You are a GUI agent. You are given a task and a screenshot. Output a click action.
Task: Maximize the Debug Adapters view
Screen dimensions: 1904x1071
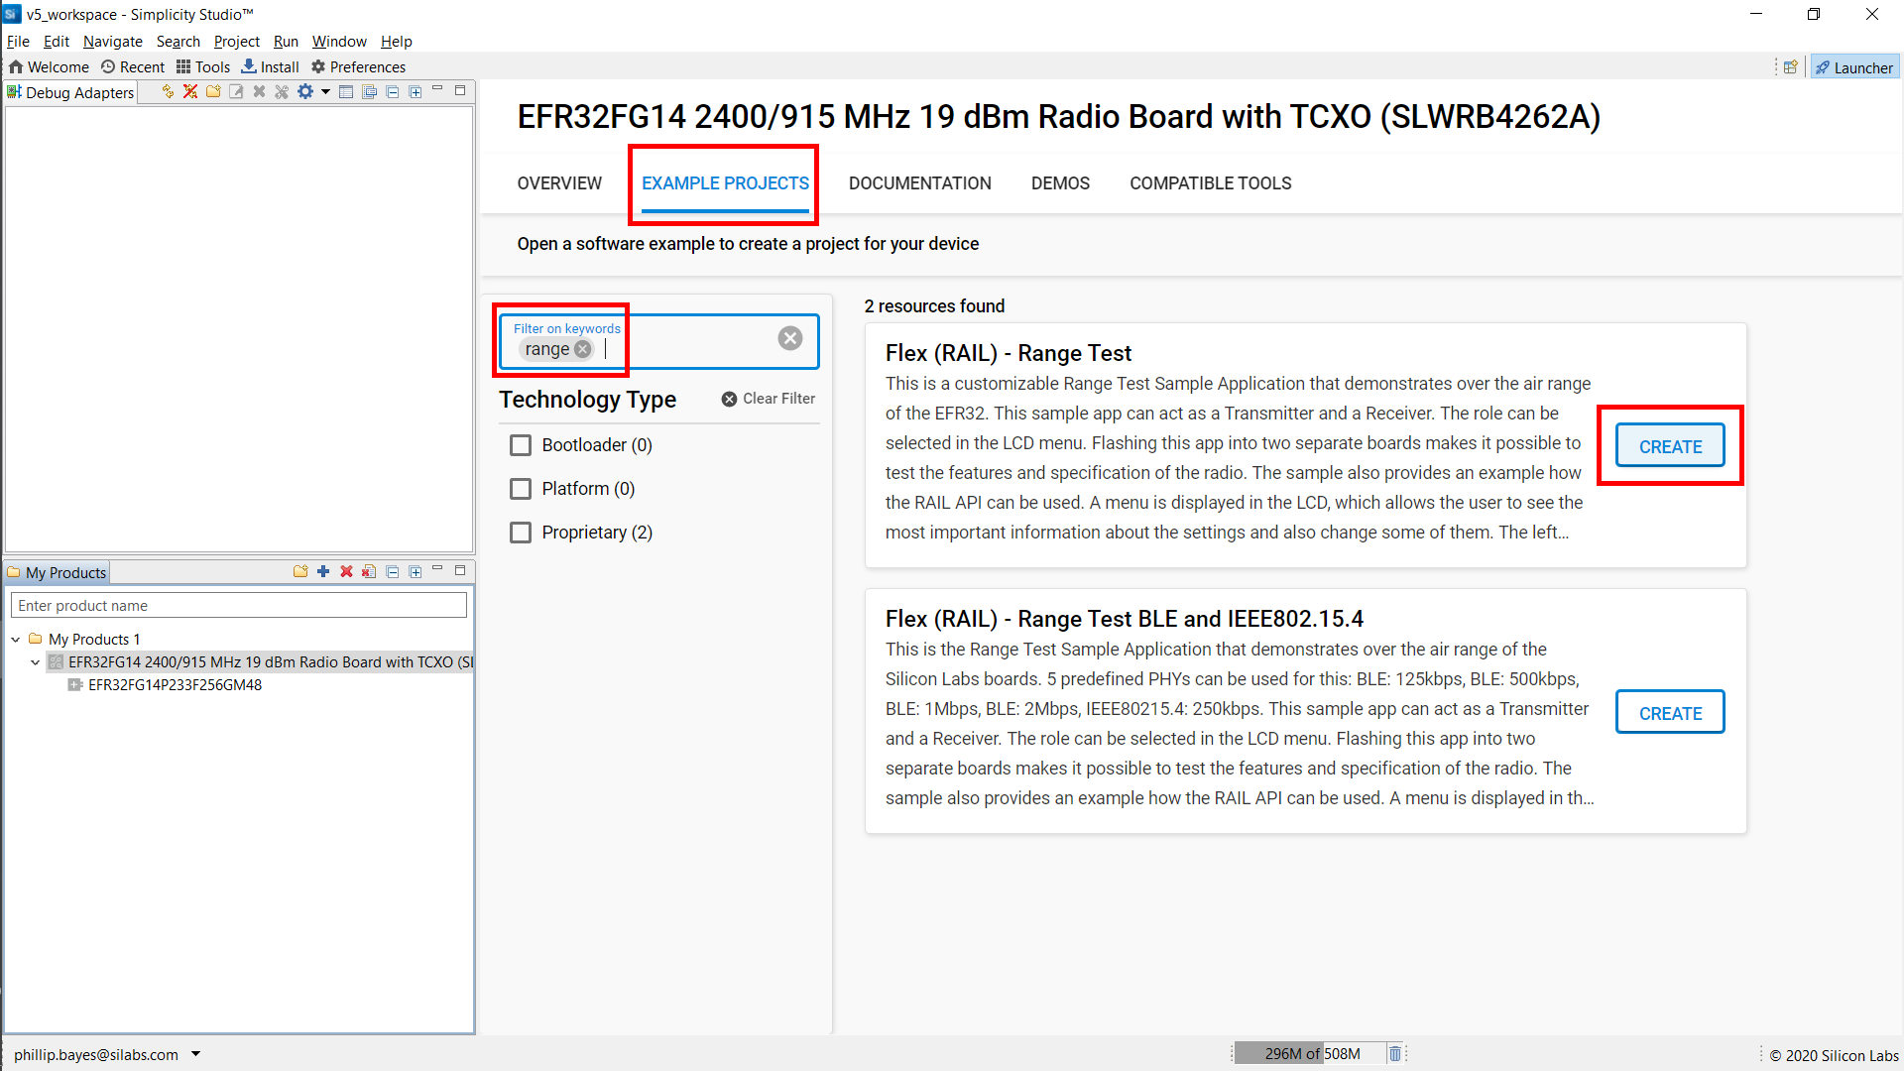(460, 90)
